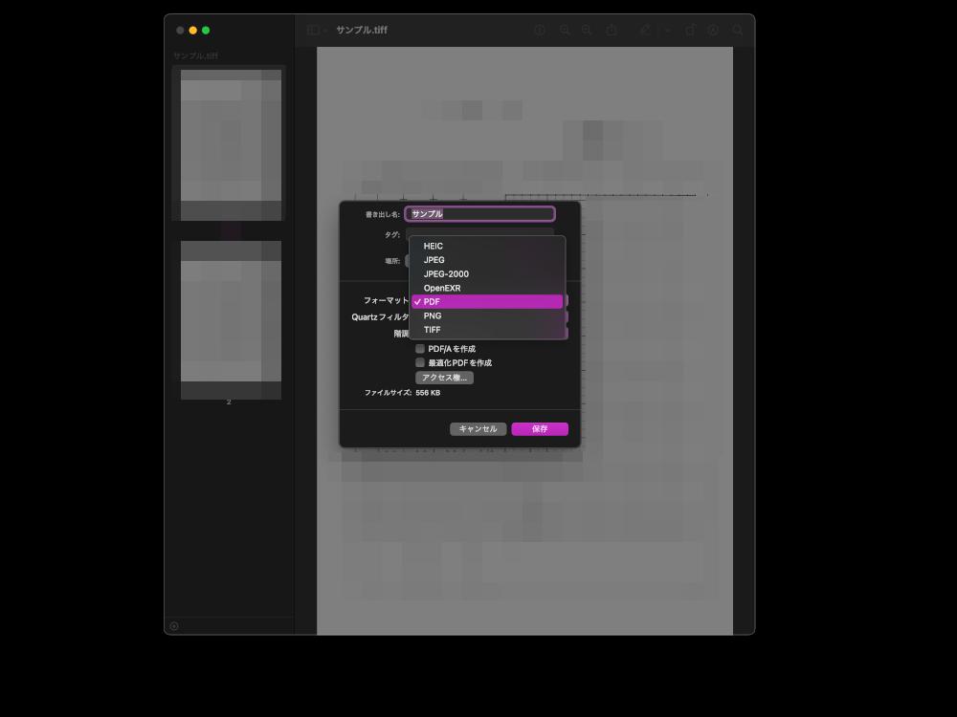
Task: Pick JPEG-2000 as export format
Action: click(487, 273)
